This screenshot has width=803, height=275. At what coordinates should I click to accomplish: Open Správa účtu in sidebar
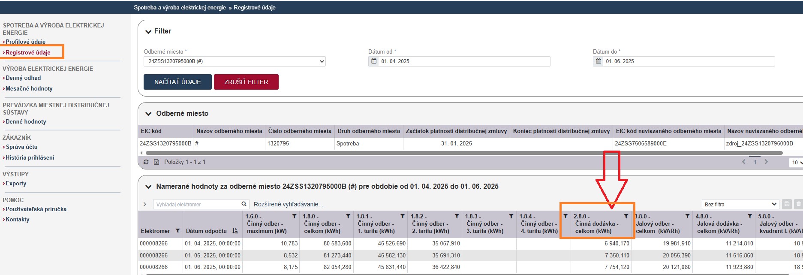coord(21,147)
